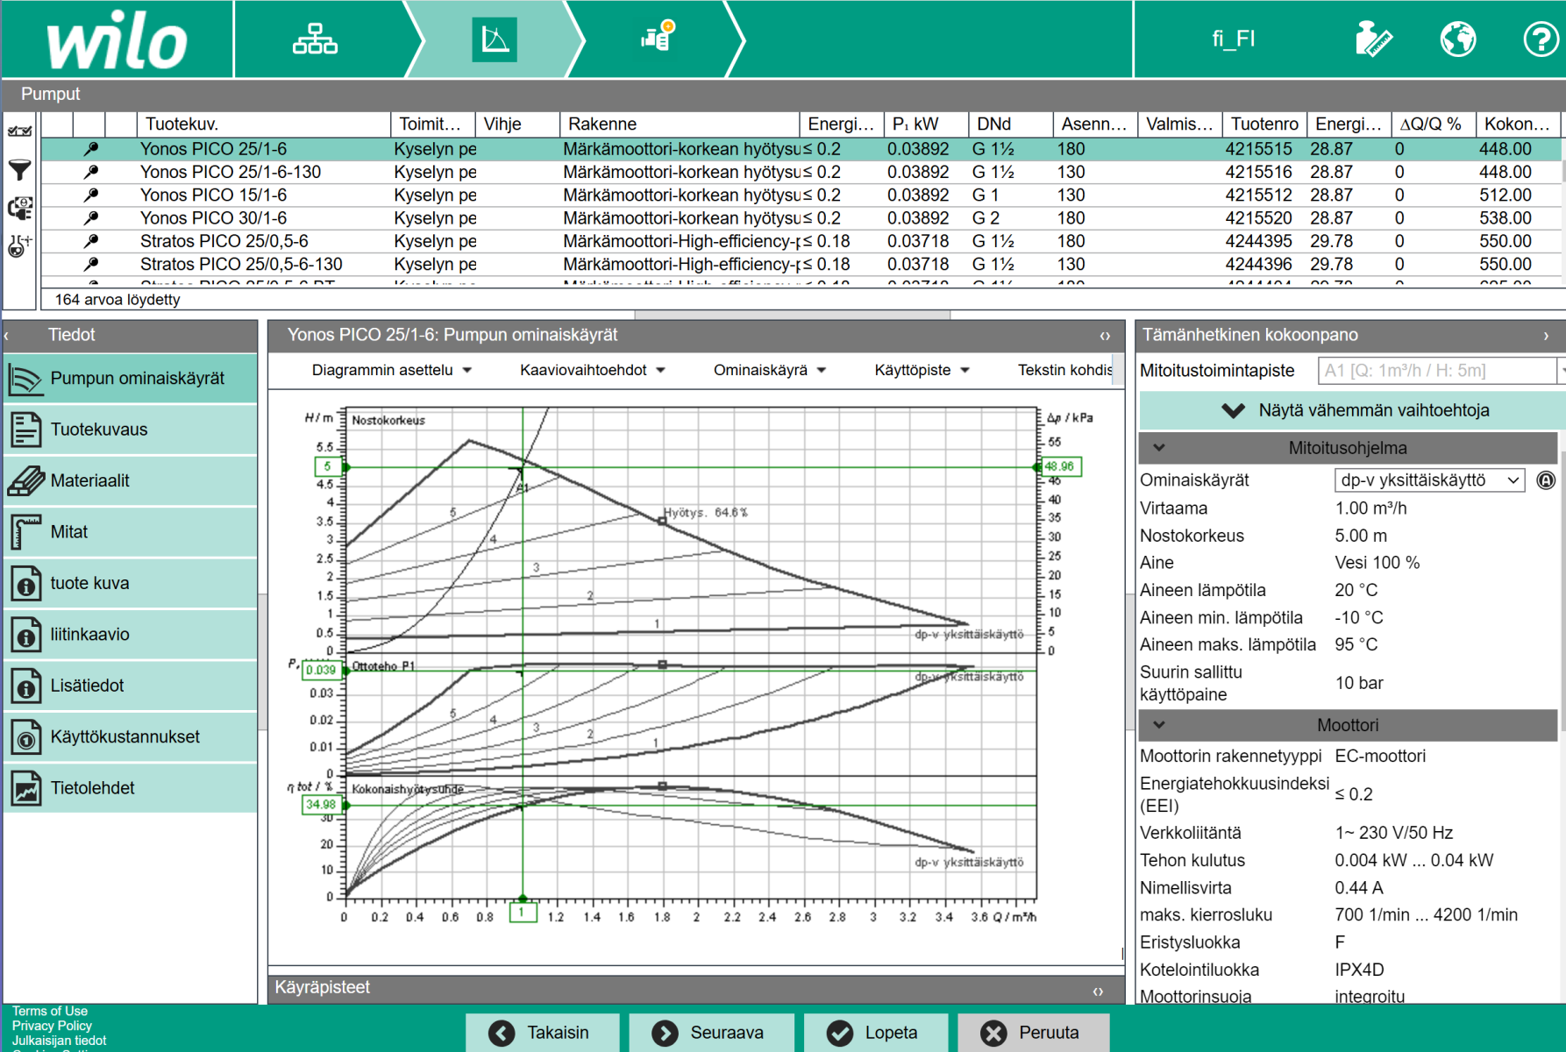The height and width of the screenshot is (1052, 1566).
Task: Toggle pump curve panel width arrows
Action: [x=1105, y=336]
